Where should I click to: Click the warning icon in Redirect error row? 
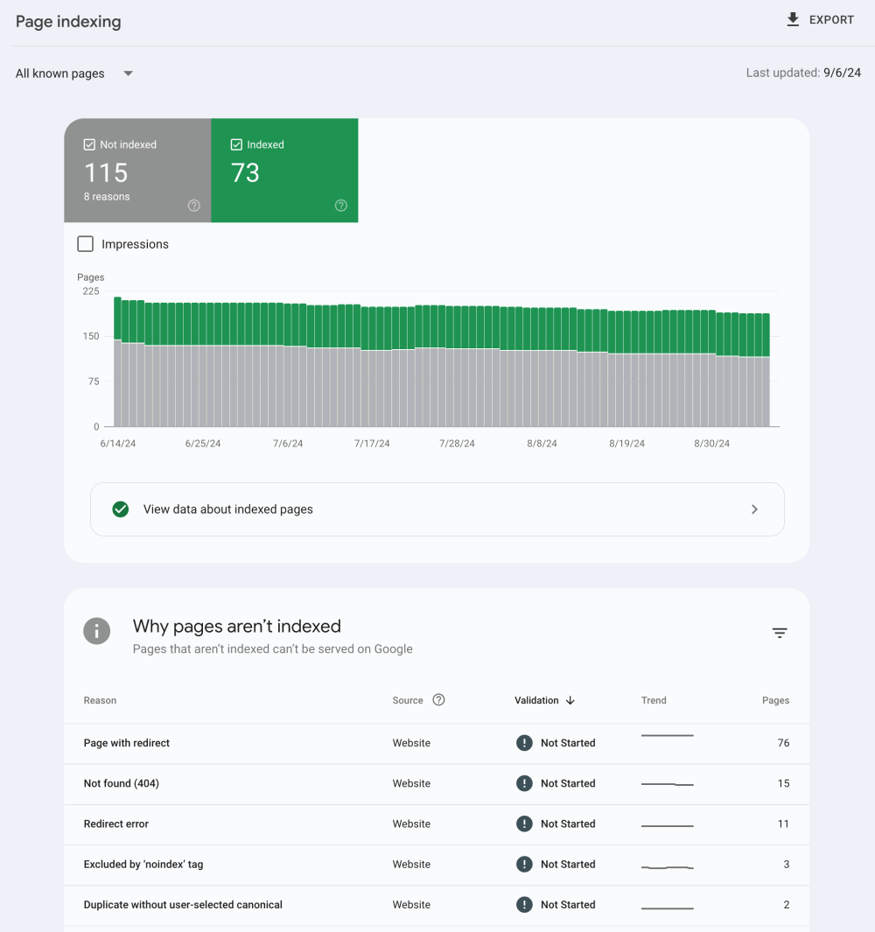524,823
